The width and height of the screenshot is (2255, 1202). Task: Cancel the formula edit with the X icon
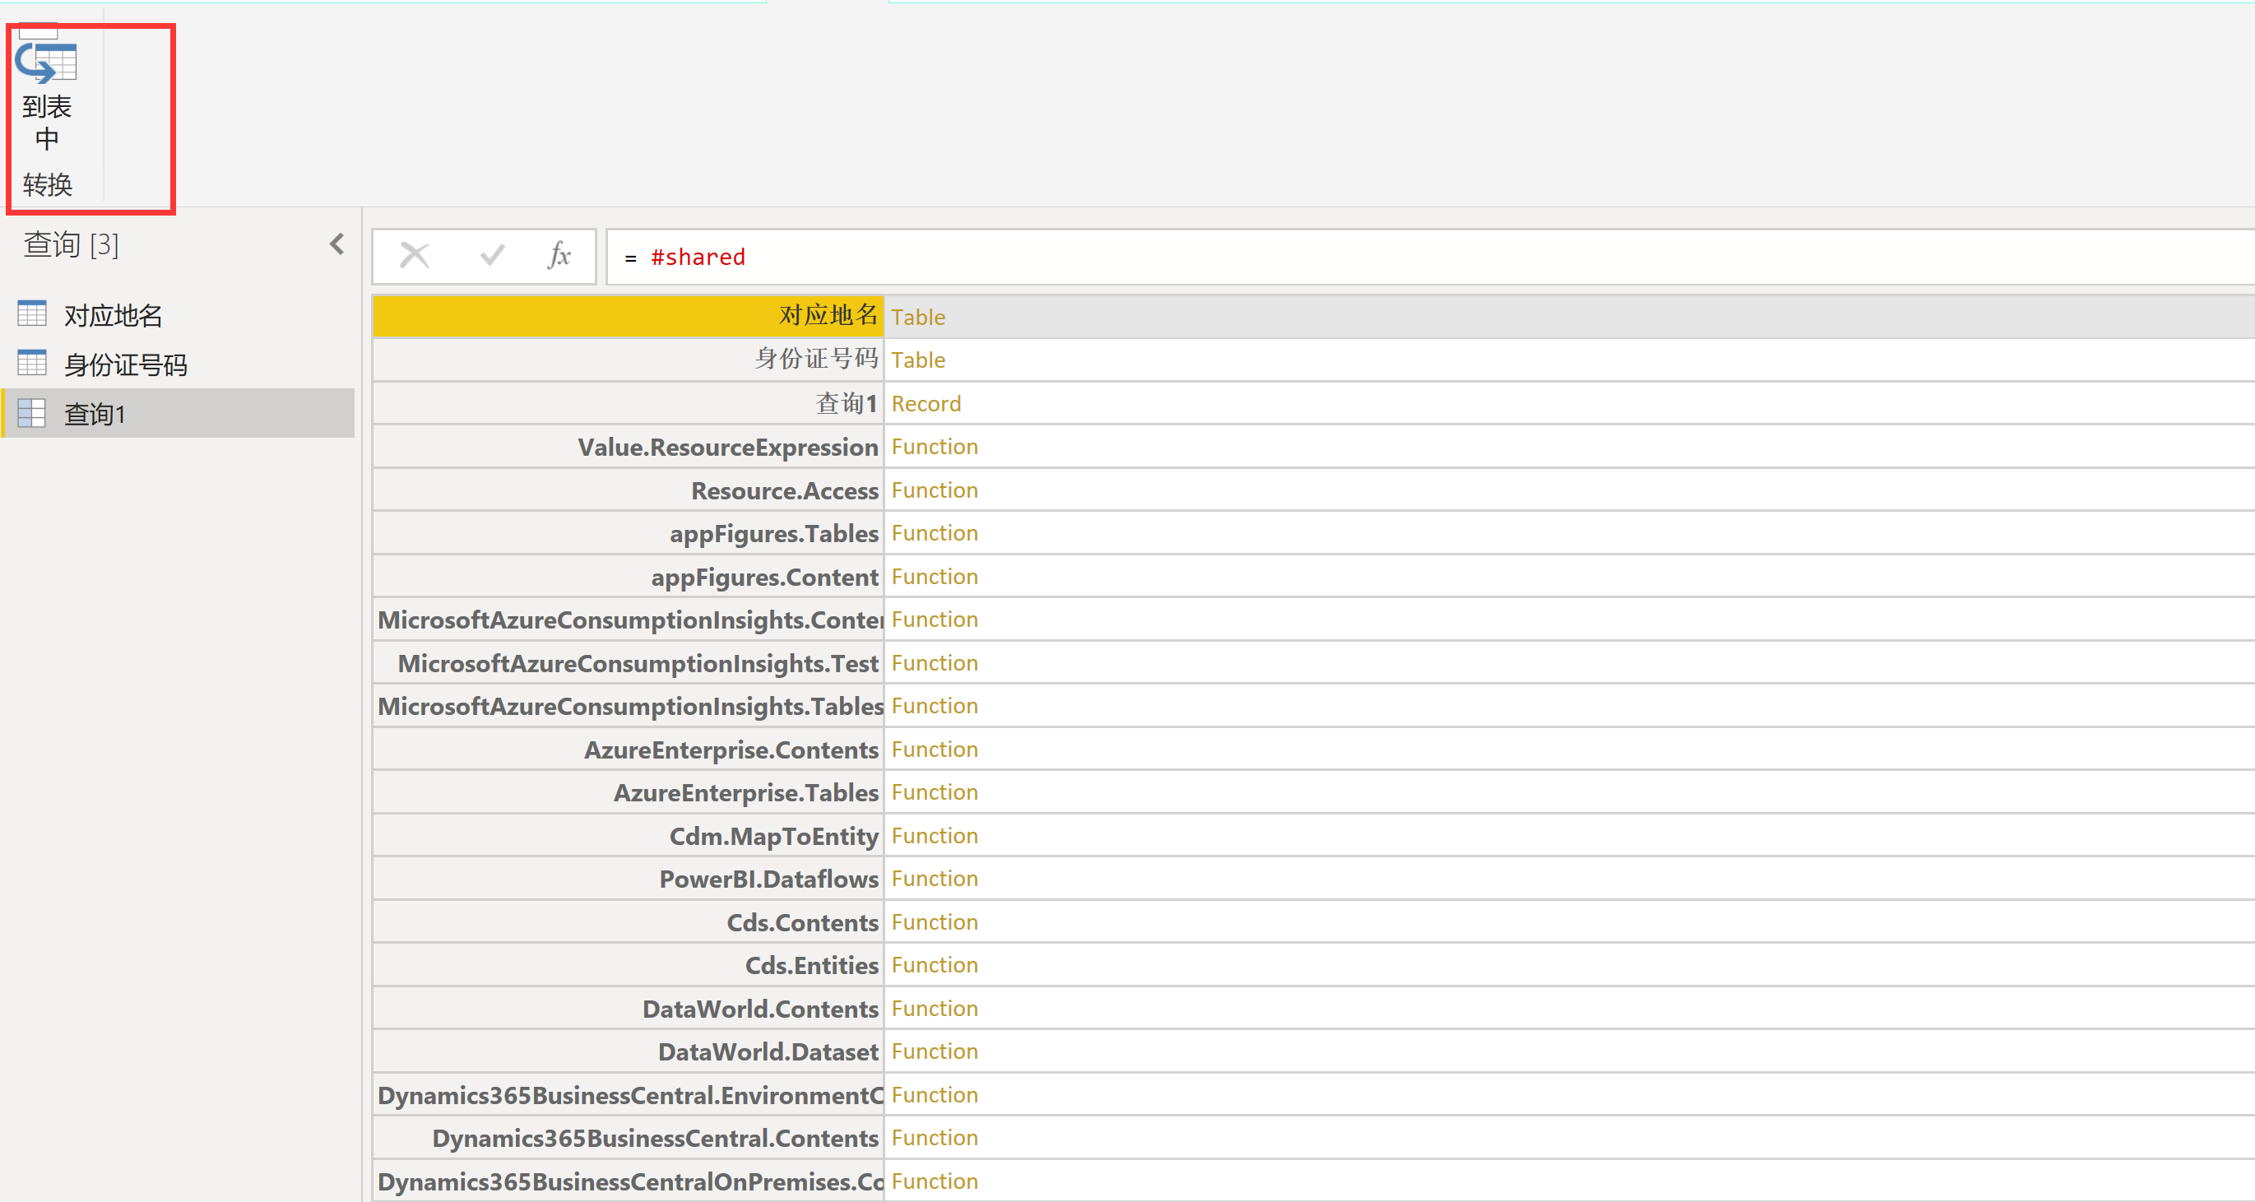(x=414, y=256)
